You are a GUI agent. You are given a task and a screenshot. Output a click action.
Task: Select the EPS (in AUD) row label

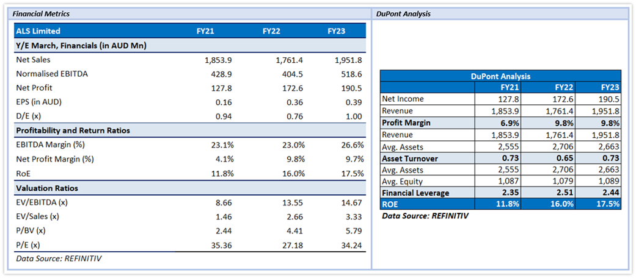[38, 102]
